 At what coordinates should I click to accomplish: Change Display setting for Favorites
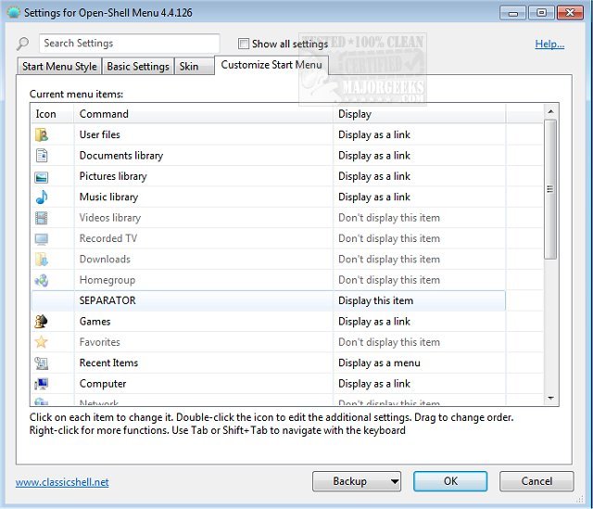pyautogui.click(x=389, y=342)
